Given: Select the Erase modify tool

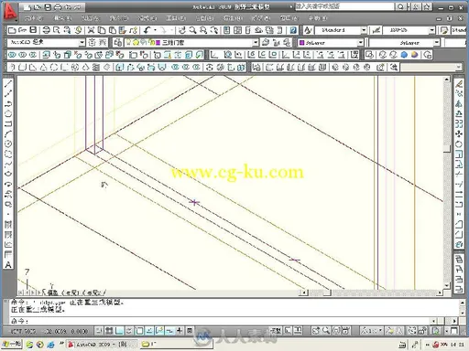Looking at the screenshot, I should click(x=459, y=84).
